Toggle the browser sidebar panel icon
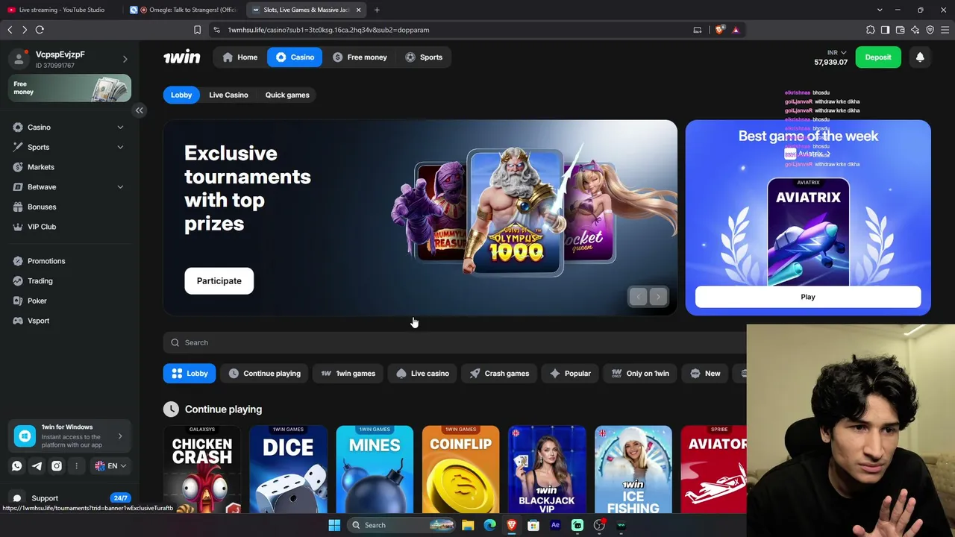The height and width of the screenshot is (537, 955). click(885, 30)
